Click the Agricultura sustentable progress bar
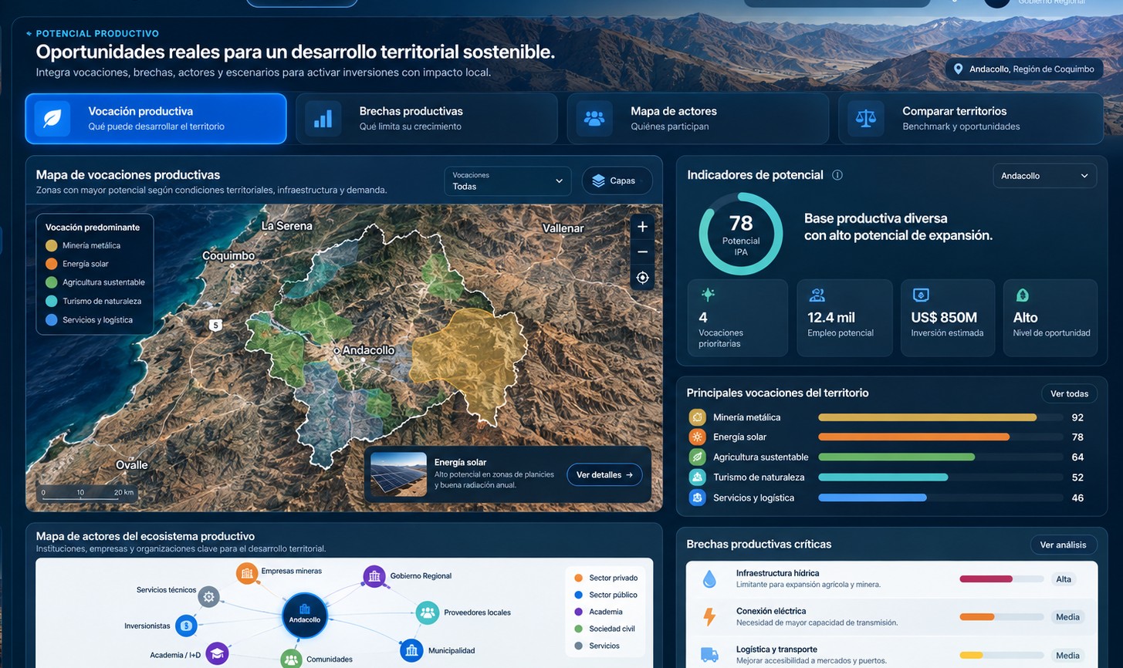The height and width of the screenshot is (668, 1123). (940, 457)
